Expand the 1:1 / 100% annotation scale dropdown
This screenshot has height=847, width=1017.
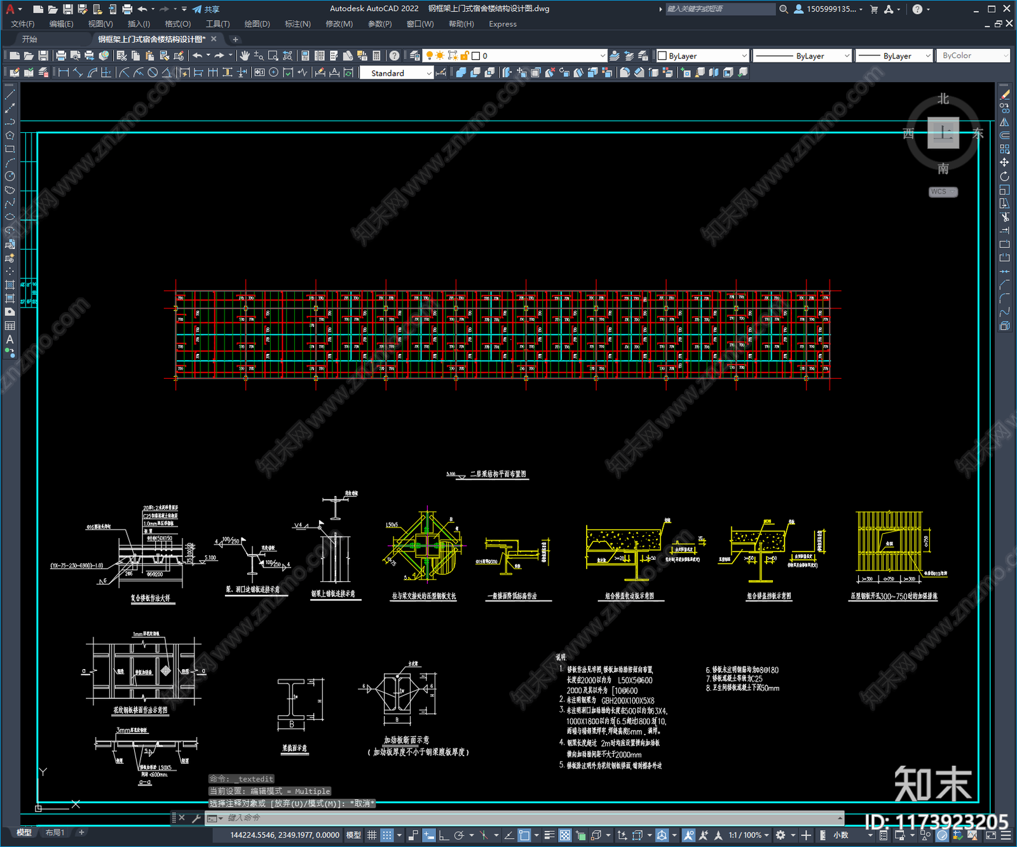(x=749, y=835)
